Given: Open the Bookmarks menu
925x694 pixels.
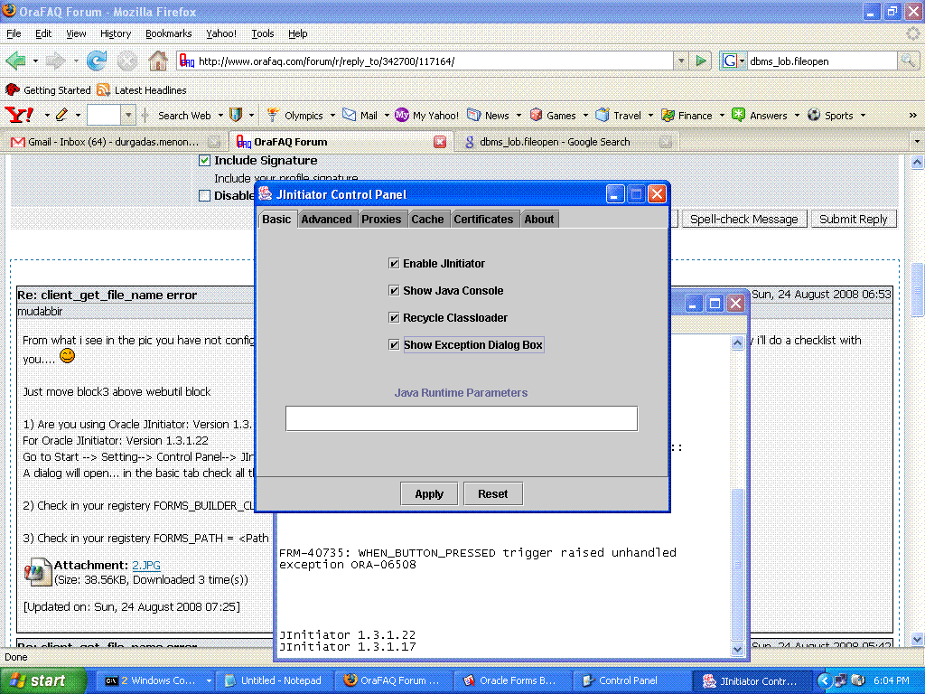Looking at the screenshot, I should 168,33.
